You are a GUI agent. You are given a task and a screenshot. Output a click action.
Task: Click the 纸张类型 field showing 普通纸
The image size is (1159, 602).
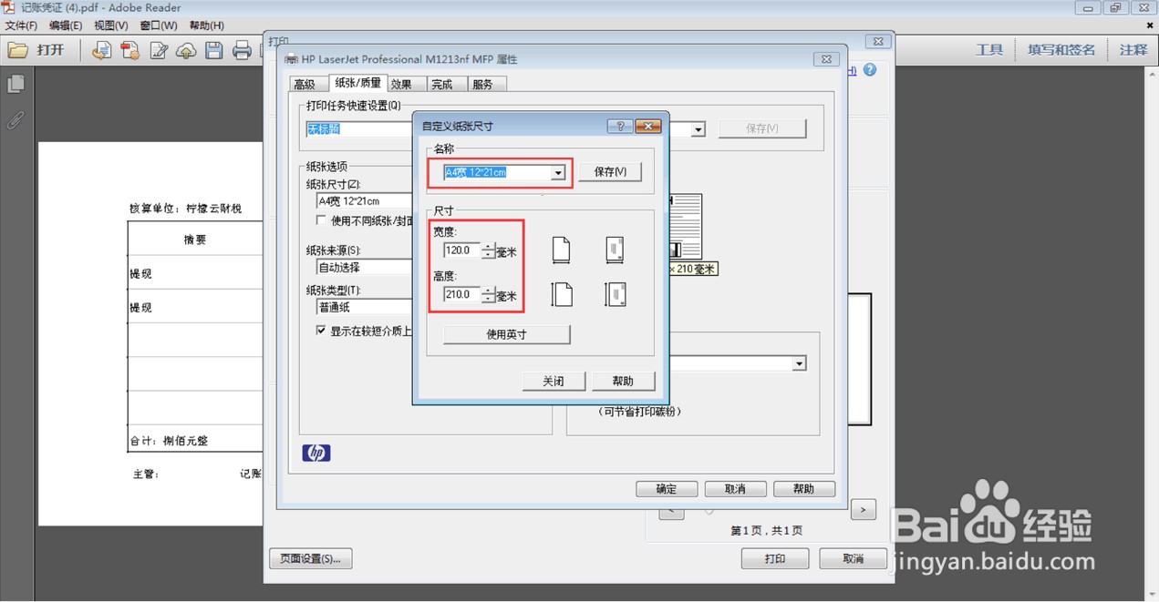[x=364, y=308]
